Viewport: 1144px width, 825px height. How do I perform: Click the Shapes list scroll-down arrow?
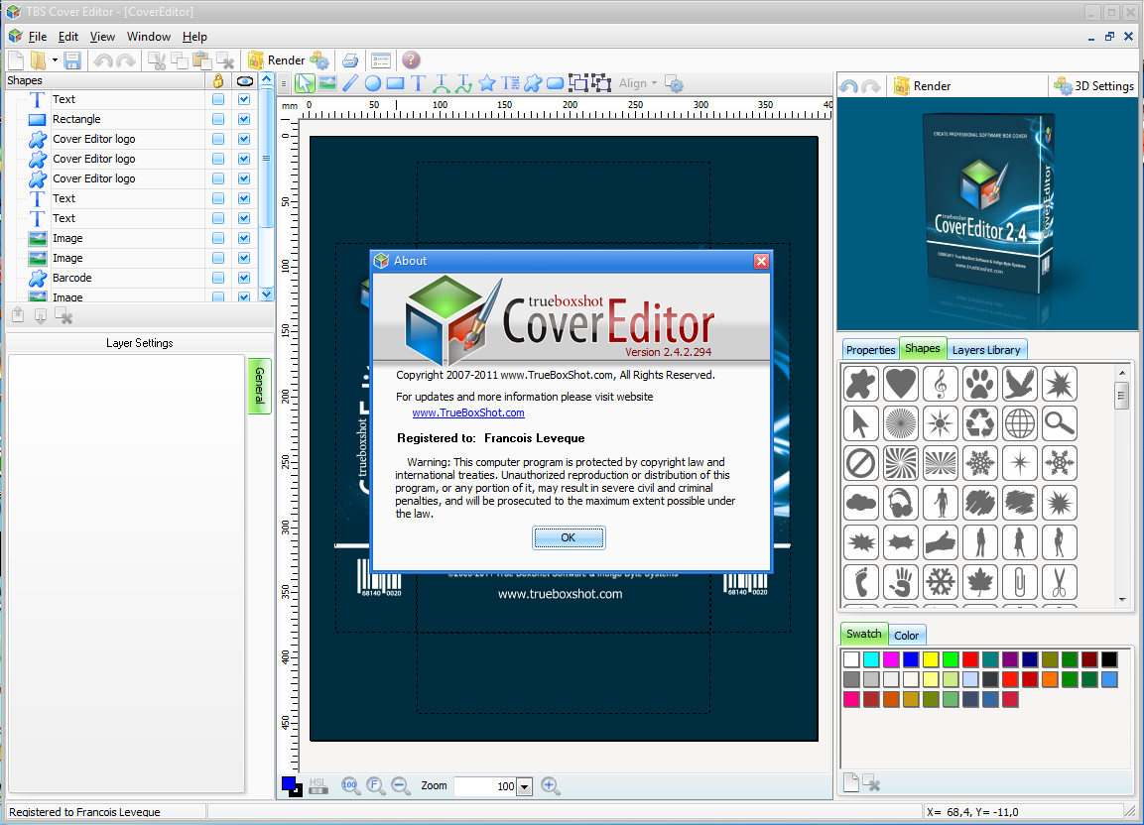coord(266,294)
